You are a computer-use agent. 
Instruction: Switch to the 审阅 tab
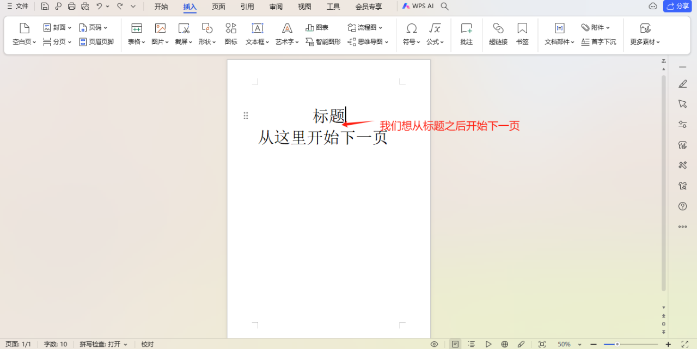(276, 7)
